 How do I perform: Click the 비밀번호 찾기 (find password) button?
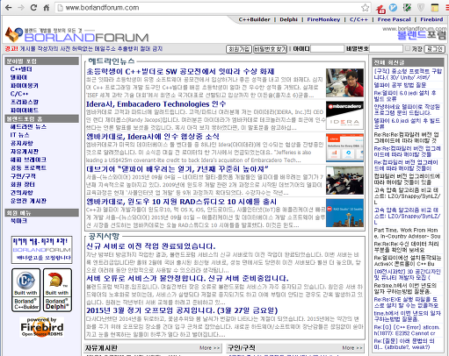point(270,49)
